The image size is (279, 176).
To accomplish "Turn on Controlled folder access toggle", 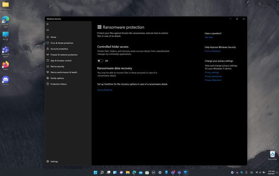I will [100, 61].
